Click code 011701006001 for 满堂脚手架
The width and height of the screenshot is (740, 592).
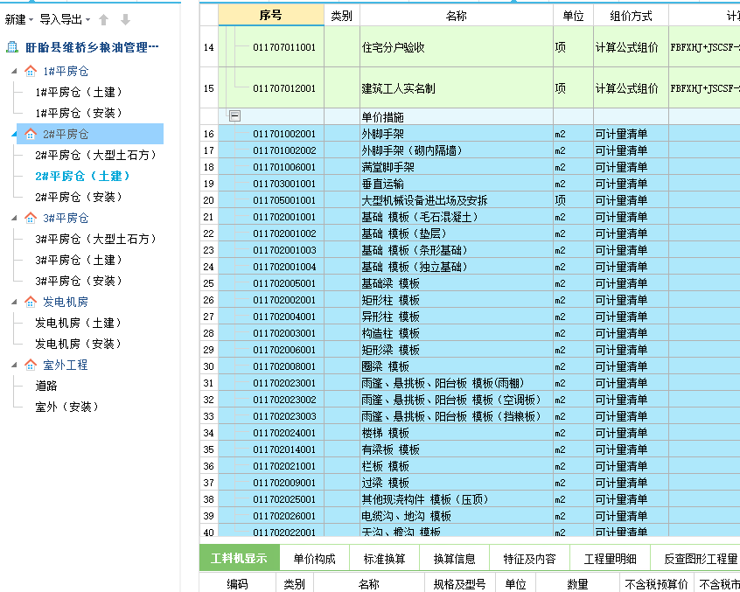[x=284, y=167]
